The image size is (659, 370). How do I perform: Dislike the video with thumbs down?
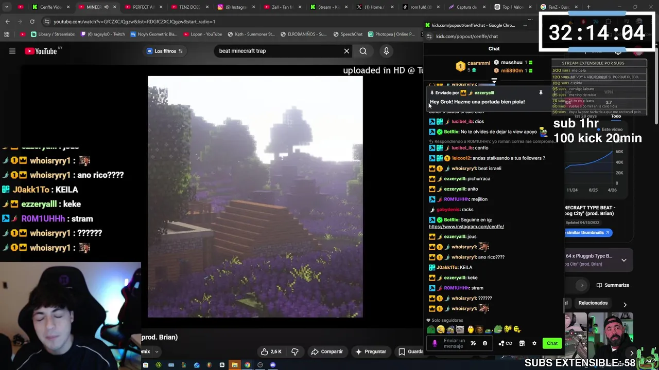pyautogui.click(x=295, y=351)
